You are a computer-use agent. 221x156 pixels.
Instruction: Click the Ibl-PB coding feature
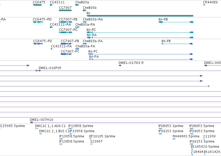177,44
